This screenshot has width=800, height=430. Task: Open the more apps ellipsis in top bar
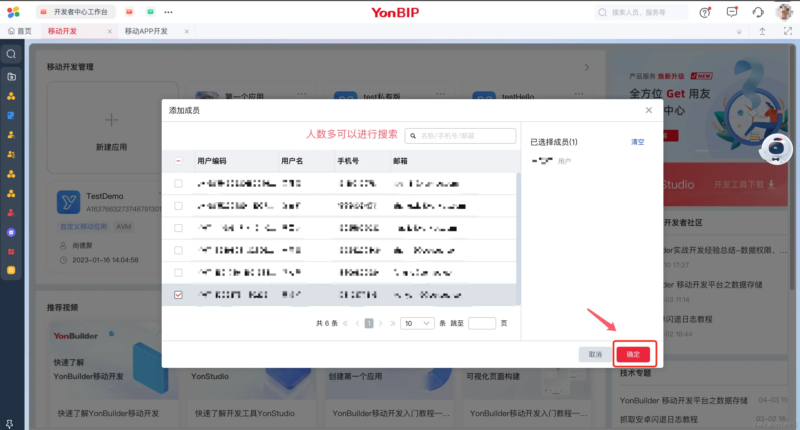tap(168, 12)
